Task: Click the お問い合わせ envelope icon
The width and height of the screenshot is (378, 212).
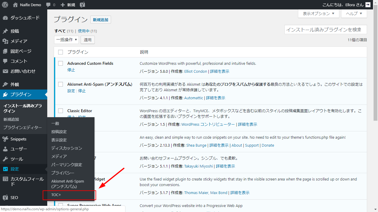Action: (5, 71)
